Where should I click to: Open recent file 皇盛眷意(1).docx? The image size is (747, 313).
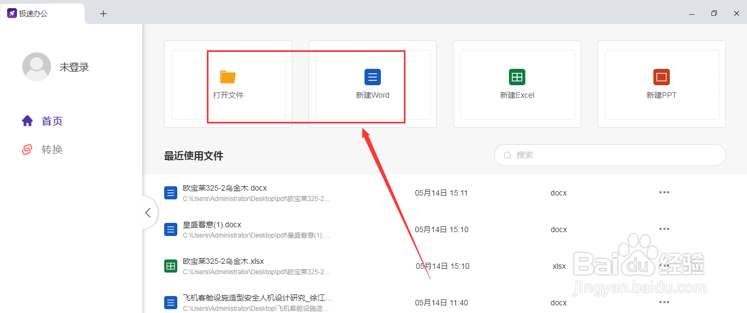coord(212,225)
